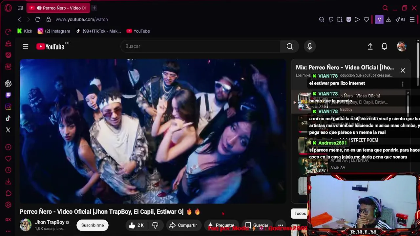This screenshot has width=420, height=236.
Task: Open the music Player icon in sidebar
Action: pyautogui.click(x=8, y=147)
